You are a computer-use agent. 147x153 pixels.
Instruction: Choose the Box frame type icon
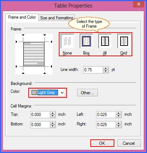click(x=86, y=41)
